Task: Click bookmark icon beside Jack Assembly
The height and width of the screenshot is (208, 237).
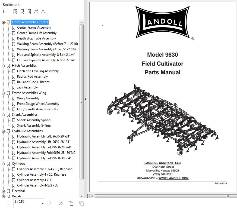Action: pos(14,88)
